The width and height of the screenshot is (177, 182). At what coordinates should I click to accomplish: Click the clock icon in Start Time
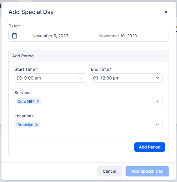[19, 78]
